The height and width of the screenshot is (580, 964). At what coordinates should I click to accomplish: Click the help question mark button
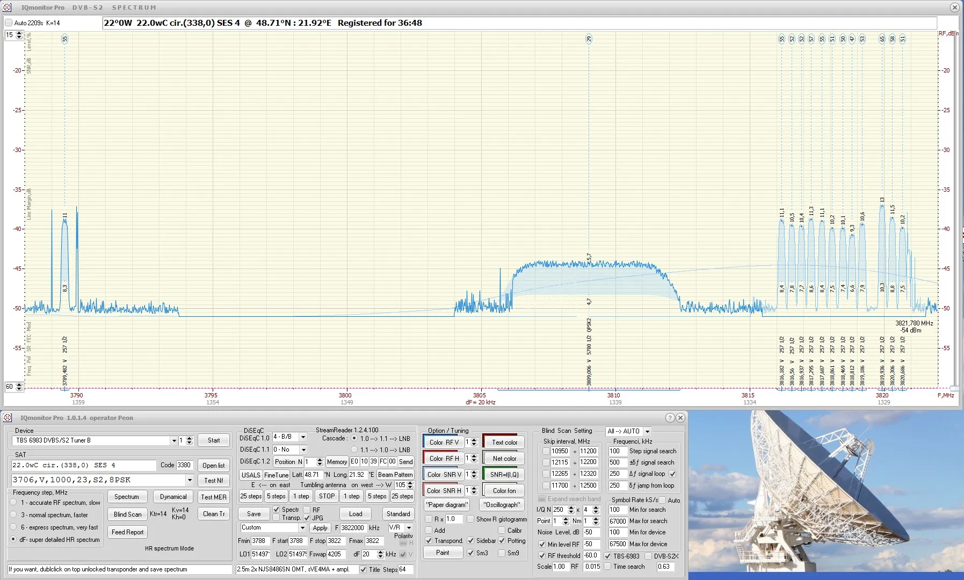[x=670, y=418]
